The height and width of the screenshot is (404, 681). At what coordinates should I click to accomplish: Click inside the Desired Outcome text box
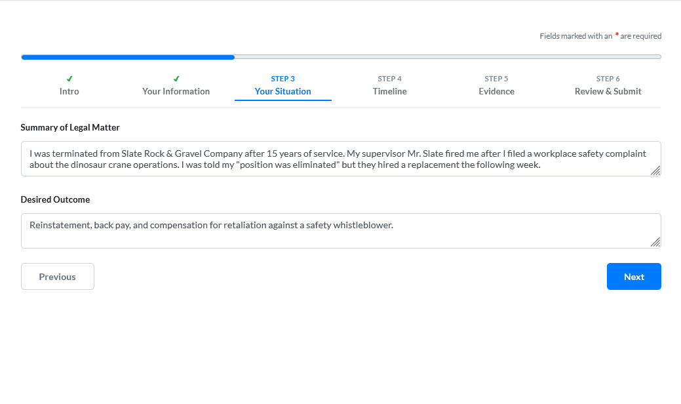341,230
